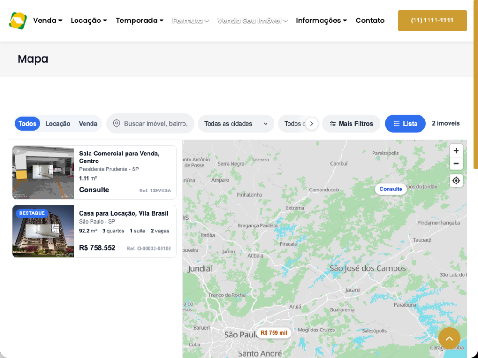The width and height of the screenshot is (478, 358).
Task: Open the Informações menu
Action: [321, 21]
